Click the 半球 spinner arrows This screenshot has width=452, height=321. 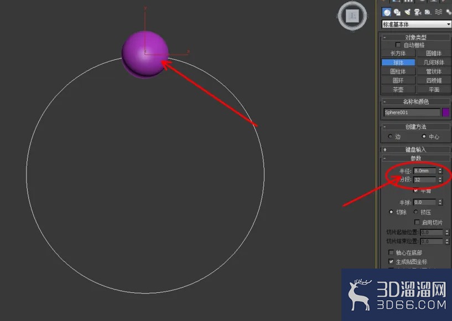click(440, 202)
